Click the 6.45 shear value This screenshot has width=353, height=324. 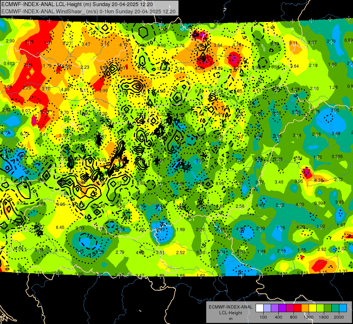60,227
